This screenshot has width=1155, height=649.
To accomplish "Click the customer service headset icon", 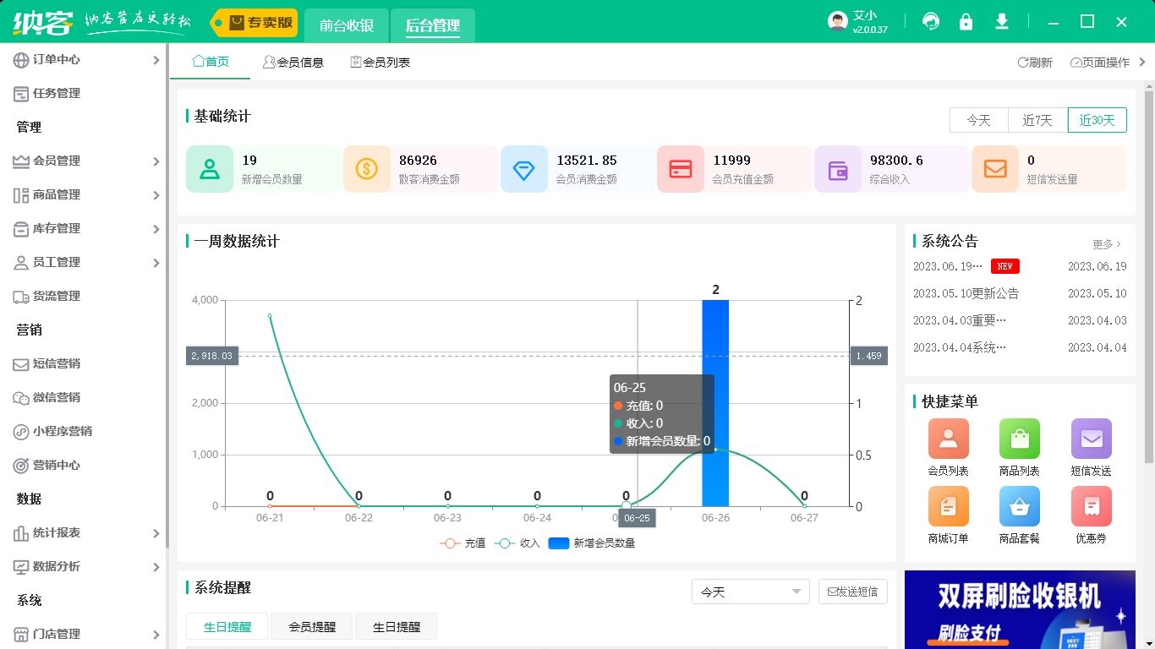I will (930, 23).
